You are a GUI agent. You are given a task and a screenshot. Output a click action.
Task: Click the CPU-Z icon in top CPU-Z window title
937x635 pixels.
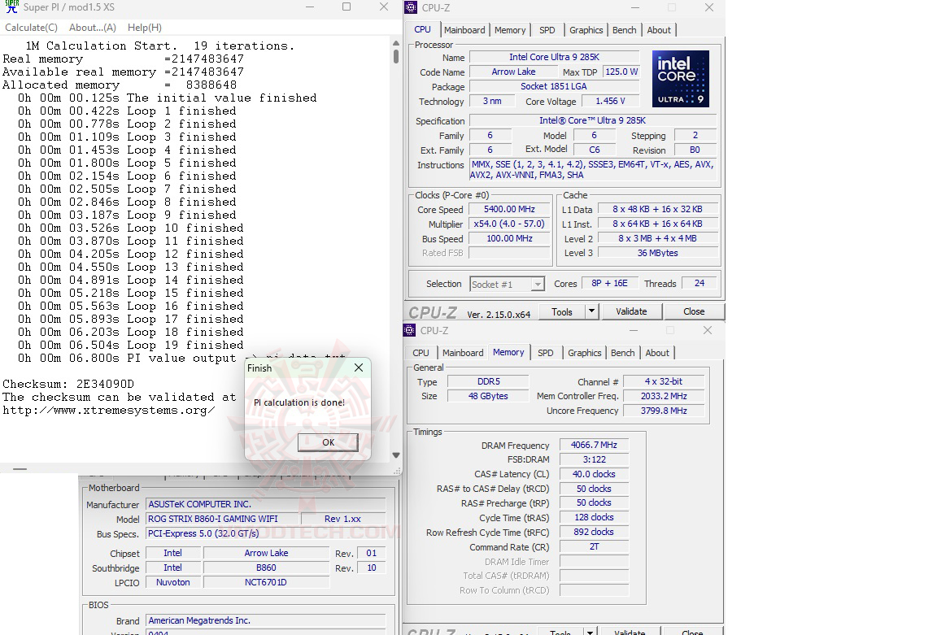[x=411, y=7]
